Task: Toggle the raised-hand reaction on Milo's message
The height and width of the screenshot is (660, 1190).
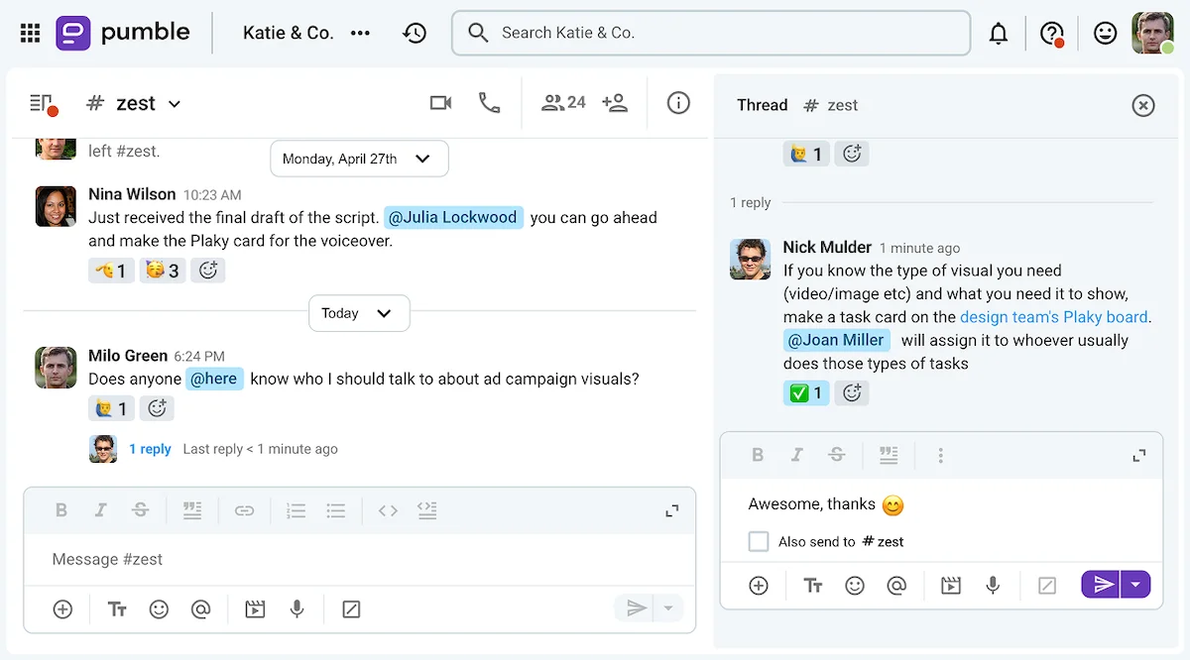Action: pyautogui.click(x=111, y=408)
